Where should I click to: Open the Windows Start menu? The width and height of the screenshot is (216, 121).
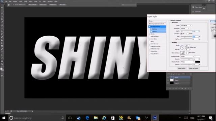coord(4,118)
